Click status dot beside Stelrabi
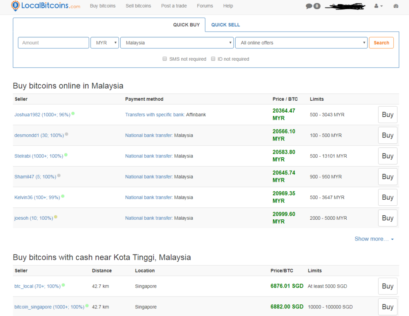The image size is (409, 316). 66,155
